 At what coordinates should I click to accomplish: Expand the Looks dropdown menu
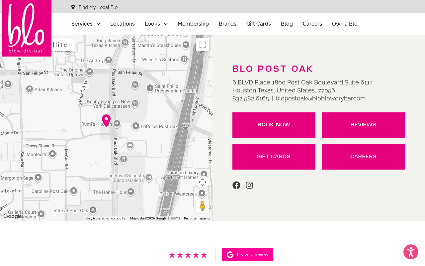(156, 24)
